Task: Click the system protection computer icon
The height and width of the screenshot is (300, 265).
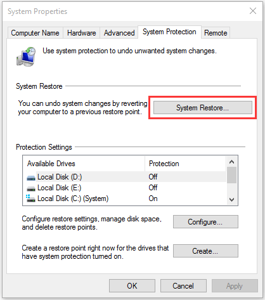Action: [26, 56]
